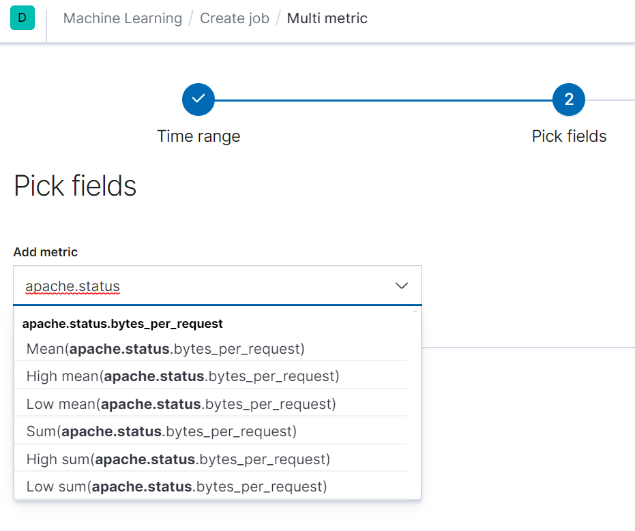Click the apache.status.bytes_per_request group header

[122, 324]
